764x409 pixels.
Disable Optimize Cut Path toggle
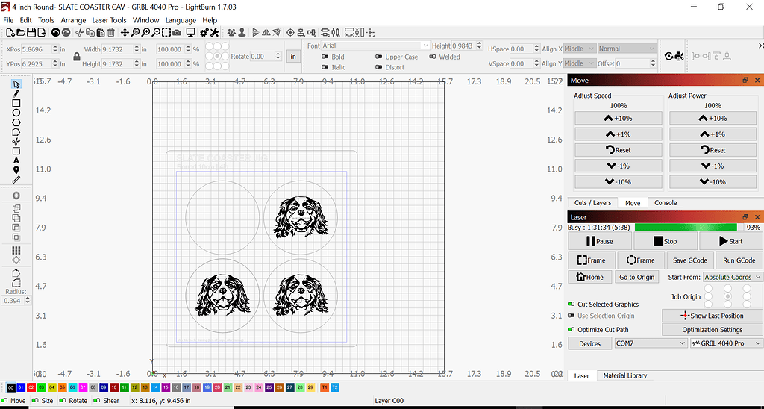(x=572, y=330)
